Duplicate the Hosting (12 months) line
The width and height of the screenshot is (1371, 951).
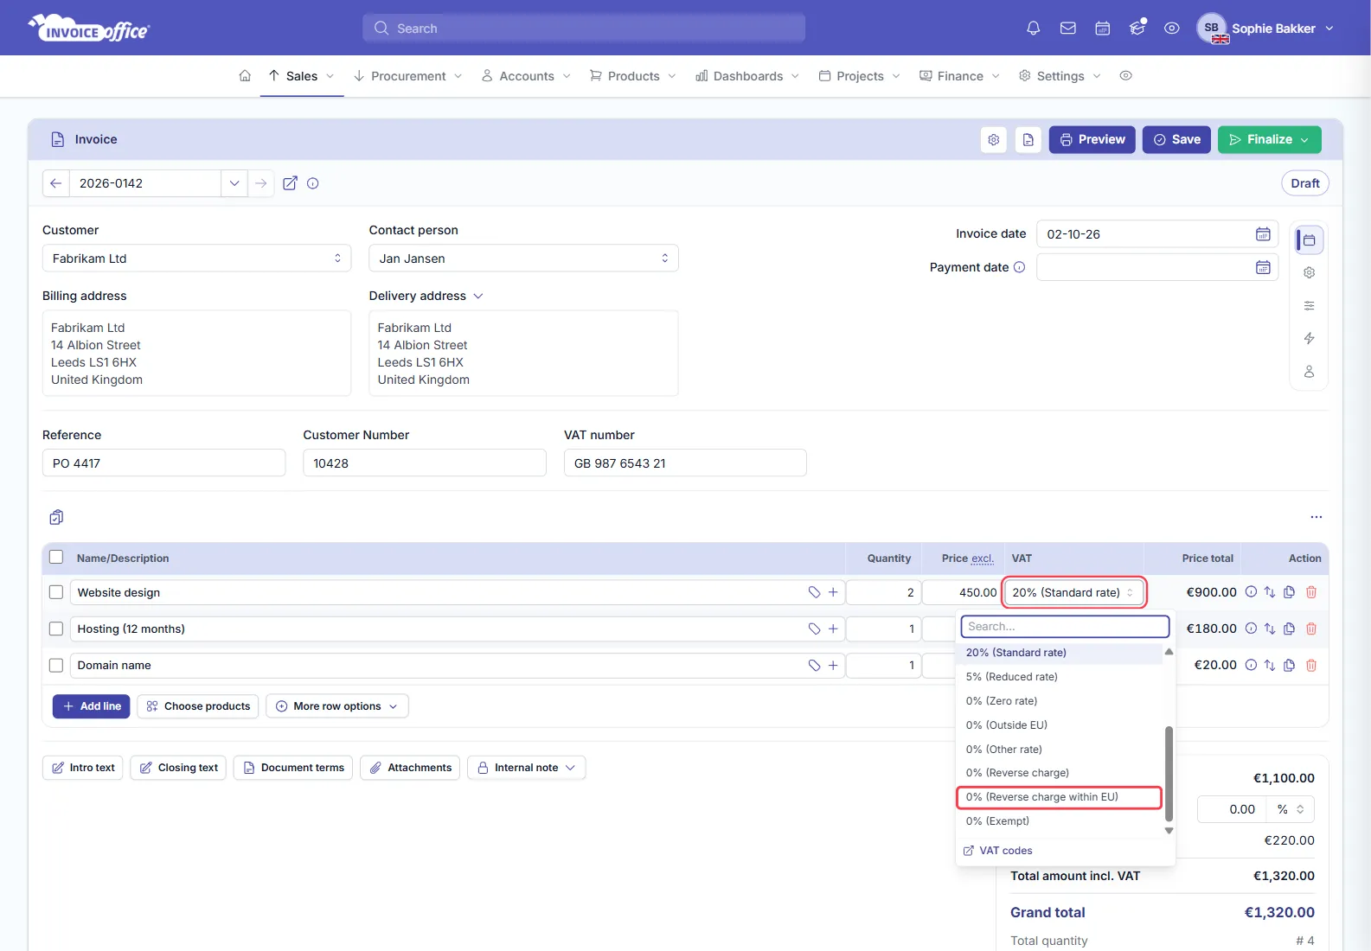point(1289,629)
